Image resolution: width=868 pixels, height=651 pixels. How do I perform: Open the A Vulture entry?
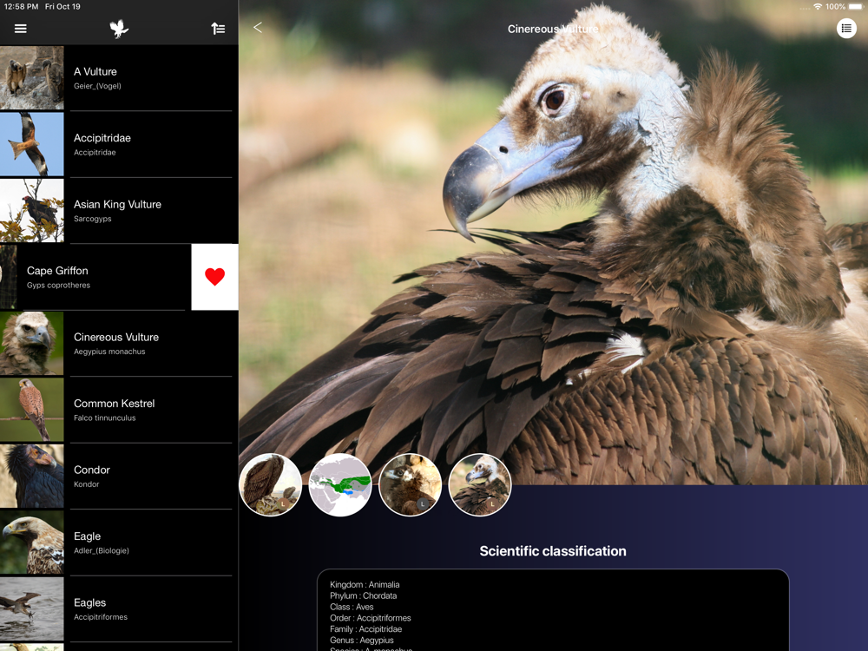pos(119,78)
